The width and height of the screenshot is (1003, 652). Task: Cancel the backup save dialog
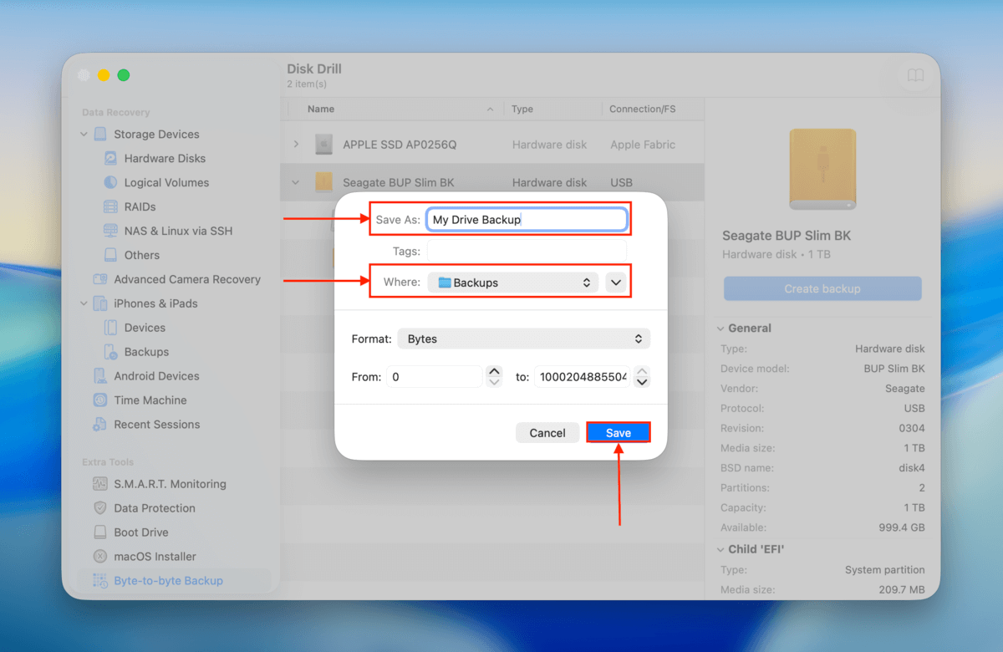coord(547,432)
